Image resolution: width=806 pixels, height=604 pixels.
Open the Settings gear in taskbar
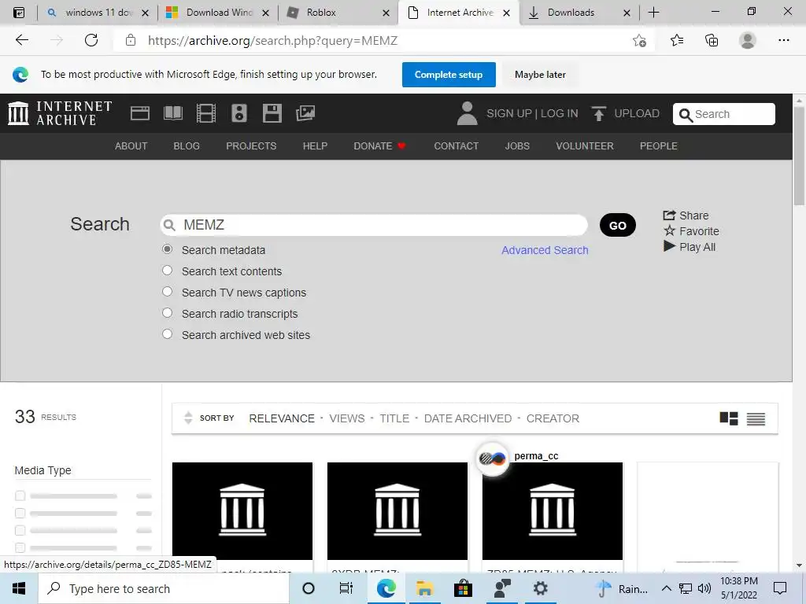[x=540, y=588]
